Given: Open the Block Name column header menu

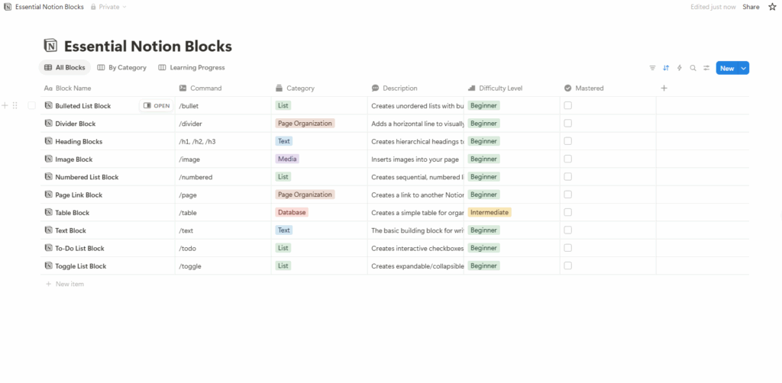Looking at the screenshot, I should pyautogui.click(x=108, y=89).
